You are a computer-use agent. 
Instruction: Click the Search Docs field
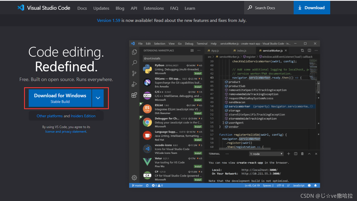[x=269, y=8]
